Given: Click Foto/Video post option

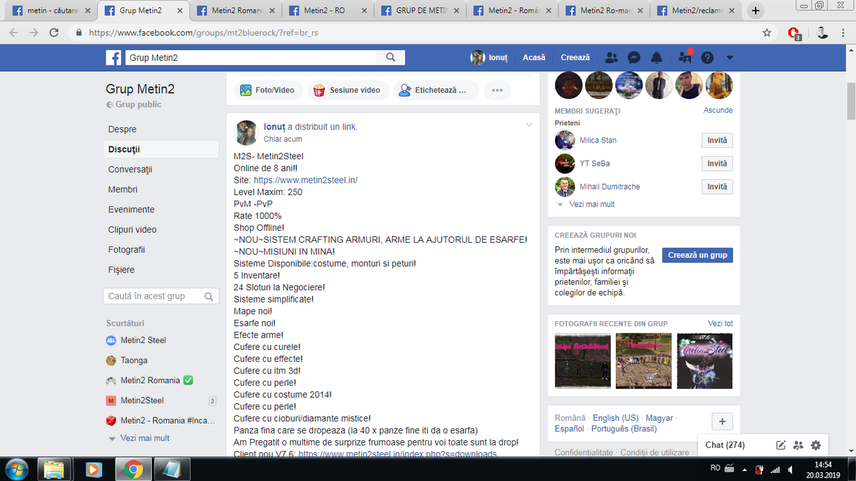Looking at the screenshot, I should point(267,90).
